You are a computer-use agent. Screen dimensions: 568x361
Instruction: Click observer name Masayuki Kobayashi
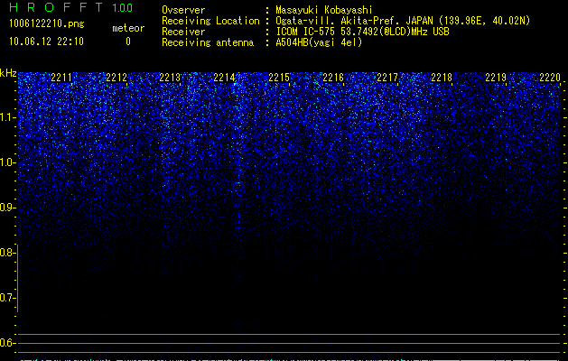(324, 10)
